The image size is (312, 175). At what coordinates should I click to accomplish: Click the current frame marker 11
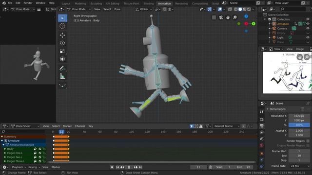[x=61, y=132]
